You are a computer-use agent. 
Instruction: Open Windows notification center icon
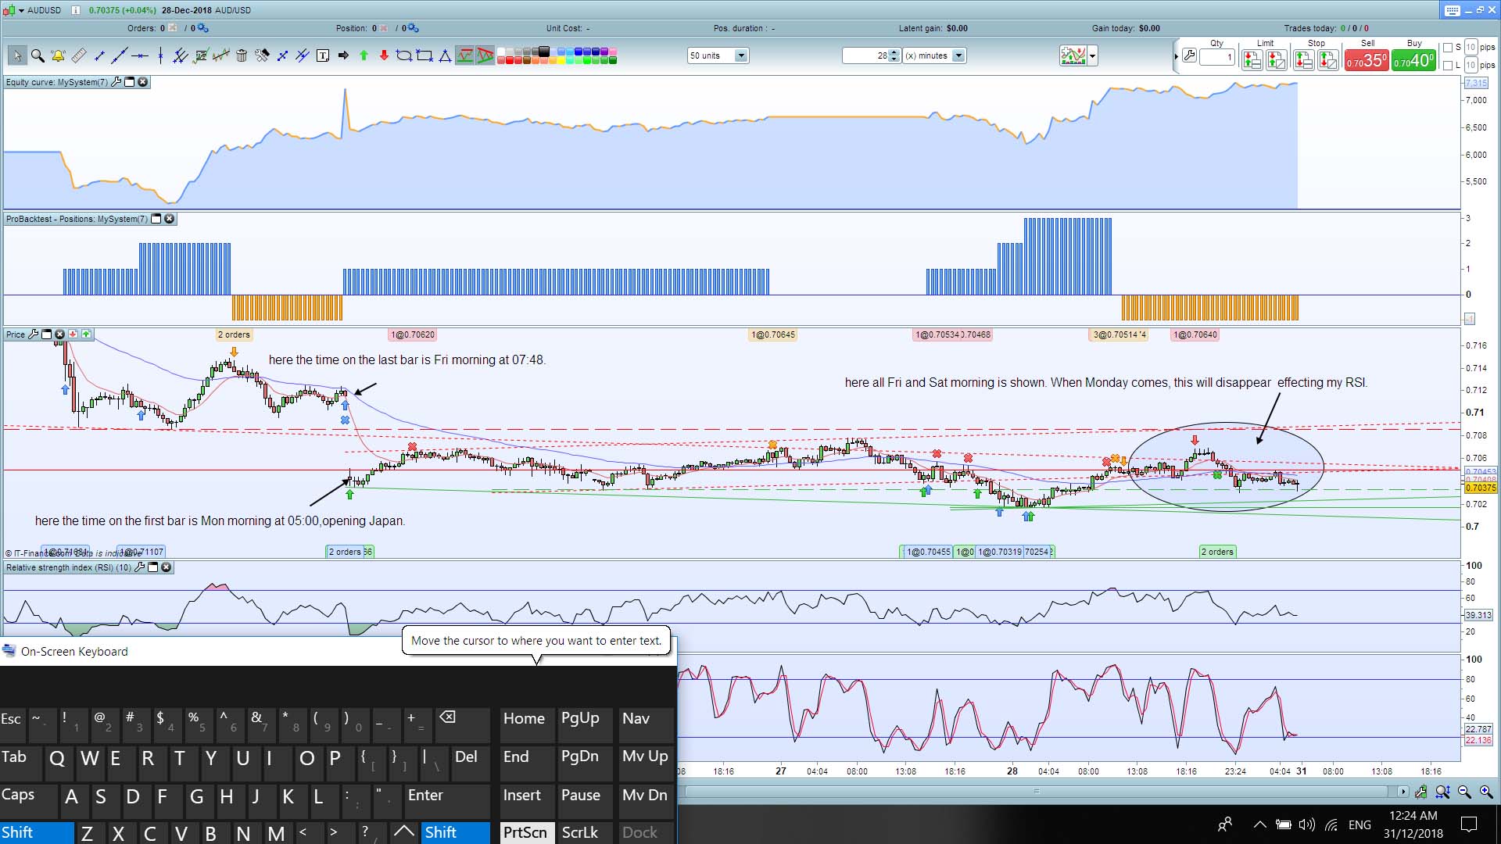1469,824
